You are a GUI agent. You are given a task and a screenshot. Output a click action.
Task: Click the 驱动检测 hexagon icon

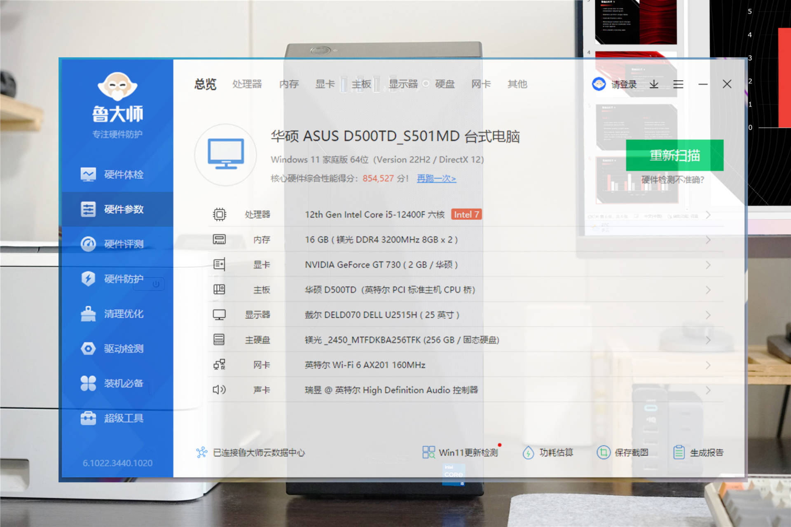pos(88,348)
